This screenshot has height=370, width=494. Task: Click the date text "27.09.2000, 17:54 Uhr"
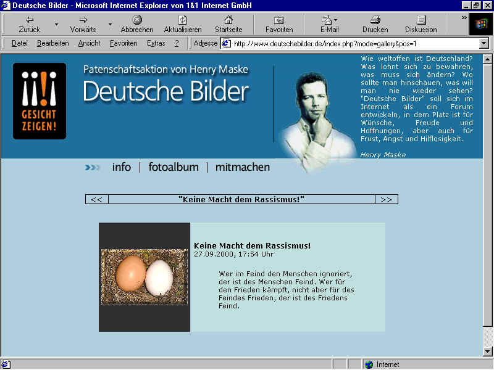click(x=234, y=254)
